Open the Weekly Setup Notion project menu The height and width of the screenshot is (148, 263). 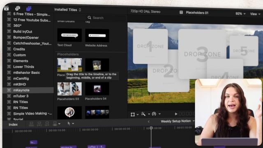tap(178, 121)
